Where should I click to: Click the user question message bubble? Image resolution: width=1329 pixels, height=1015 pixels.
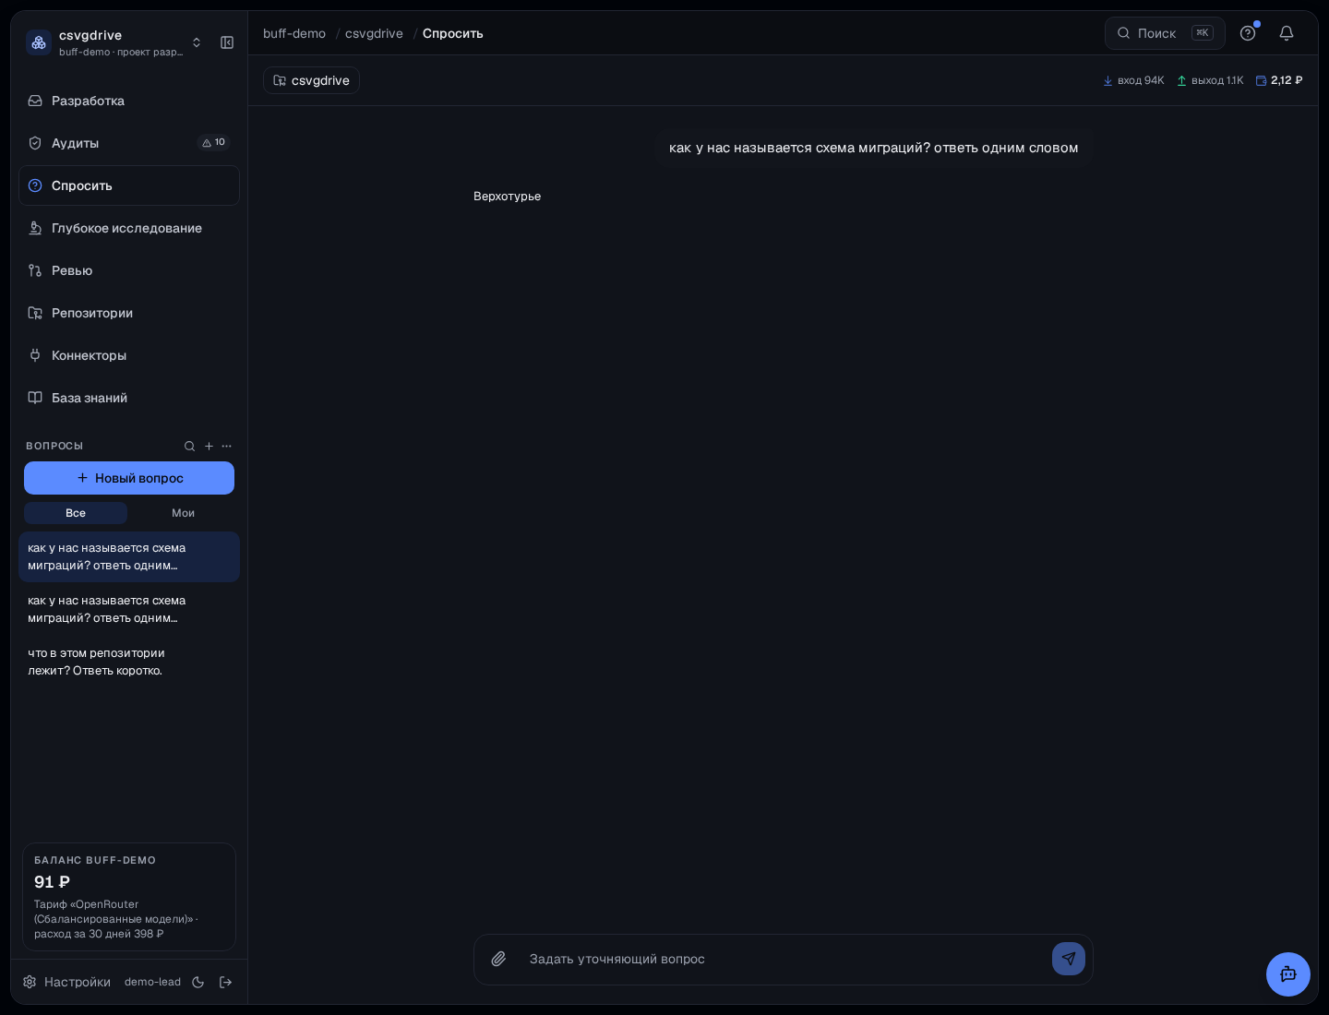874,148
